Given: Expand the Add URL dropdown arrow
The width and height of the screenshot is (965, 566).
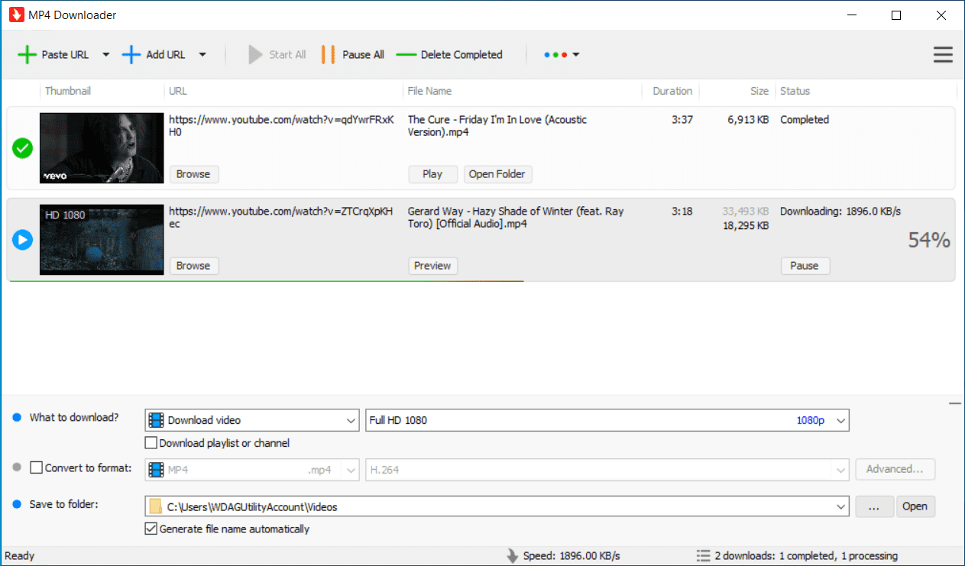Looking at the screenshot, I should [202, 54].
